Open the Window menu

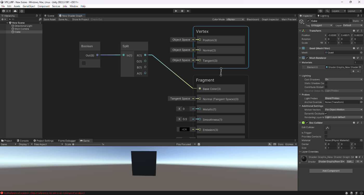pyautogui.click(x=74, y=6)
